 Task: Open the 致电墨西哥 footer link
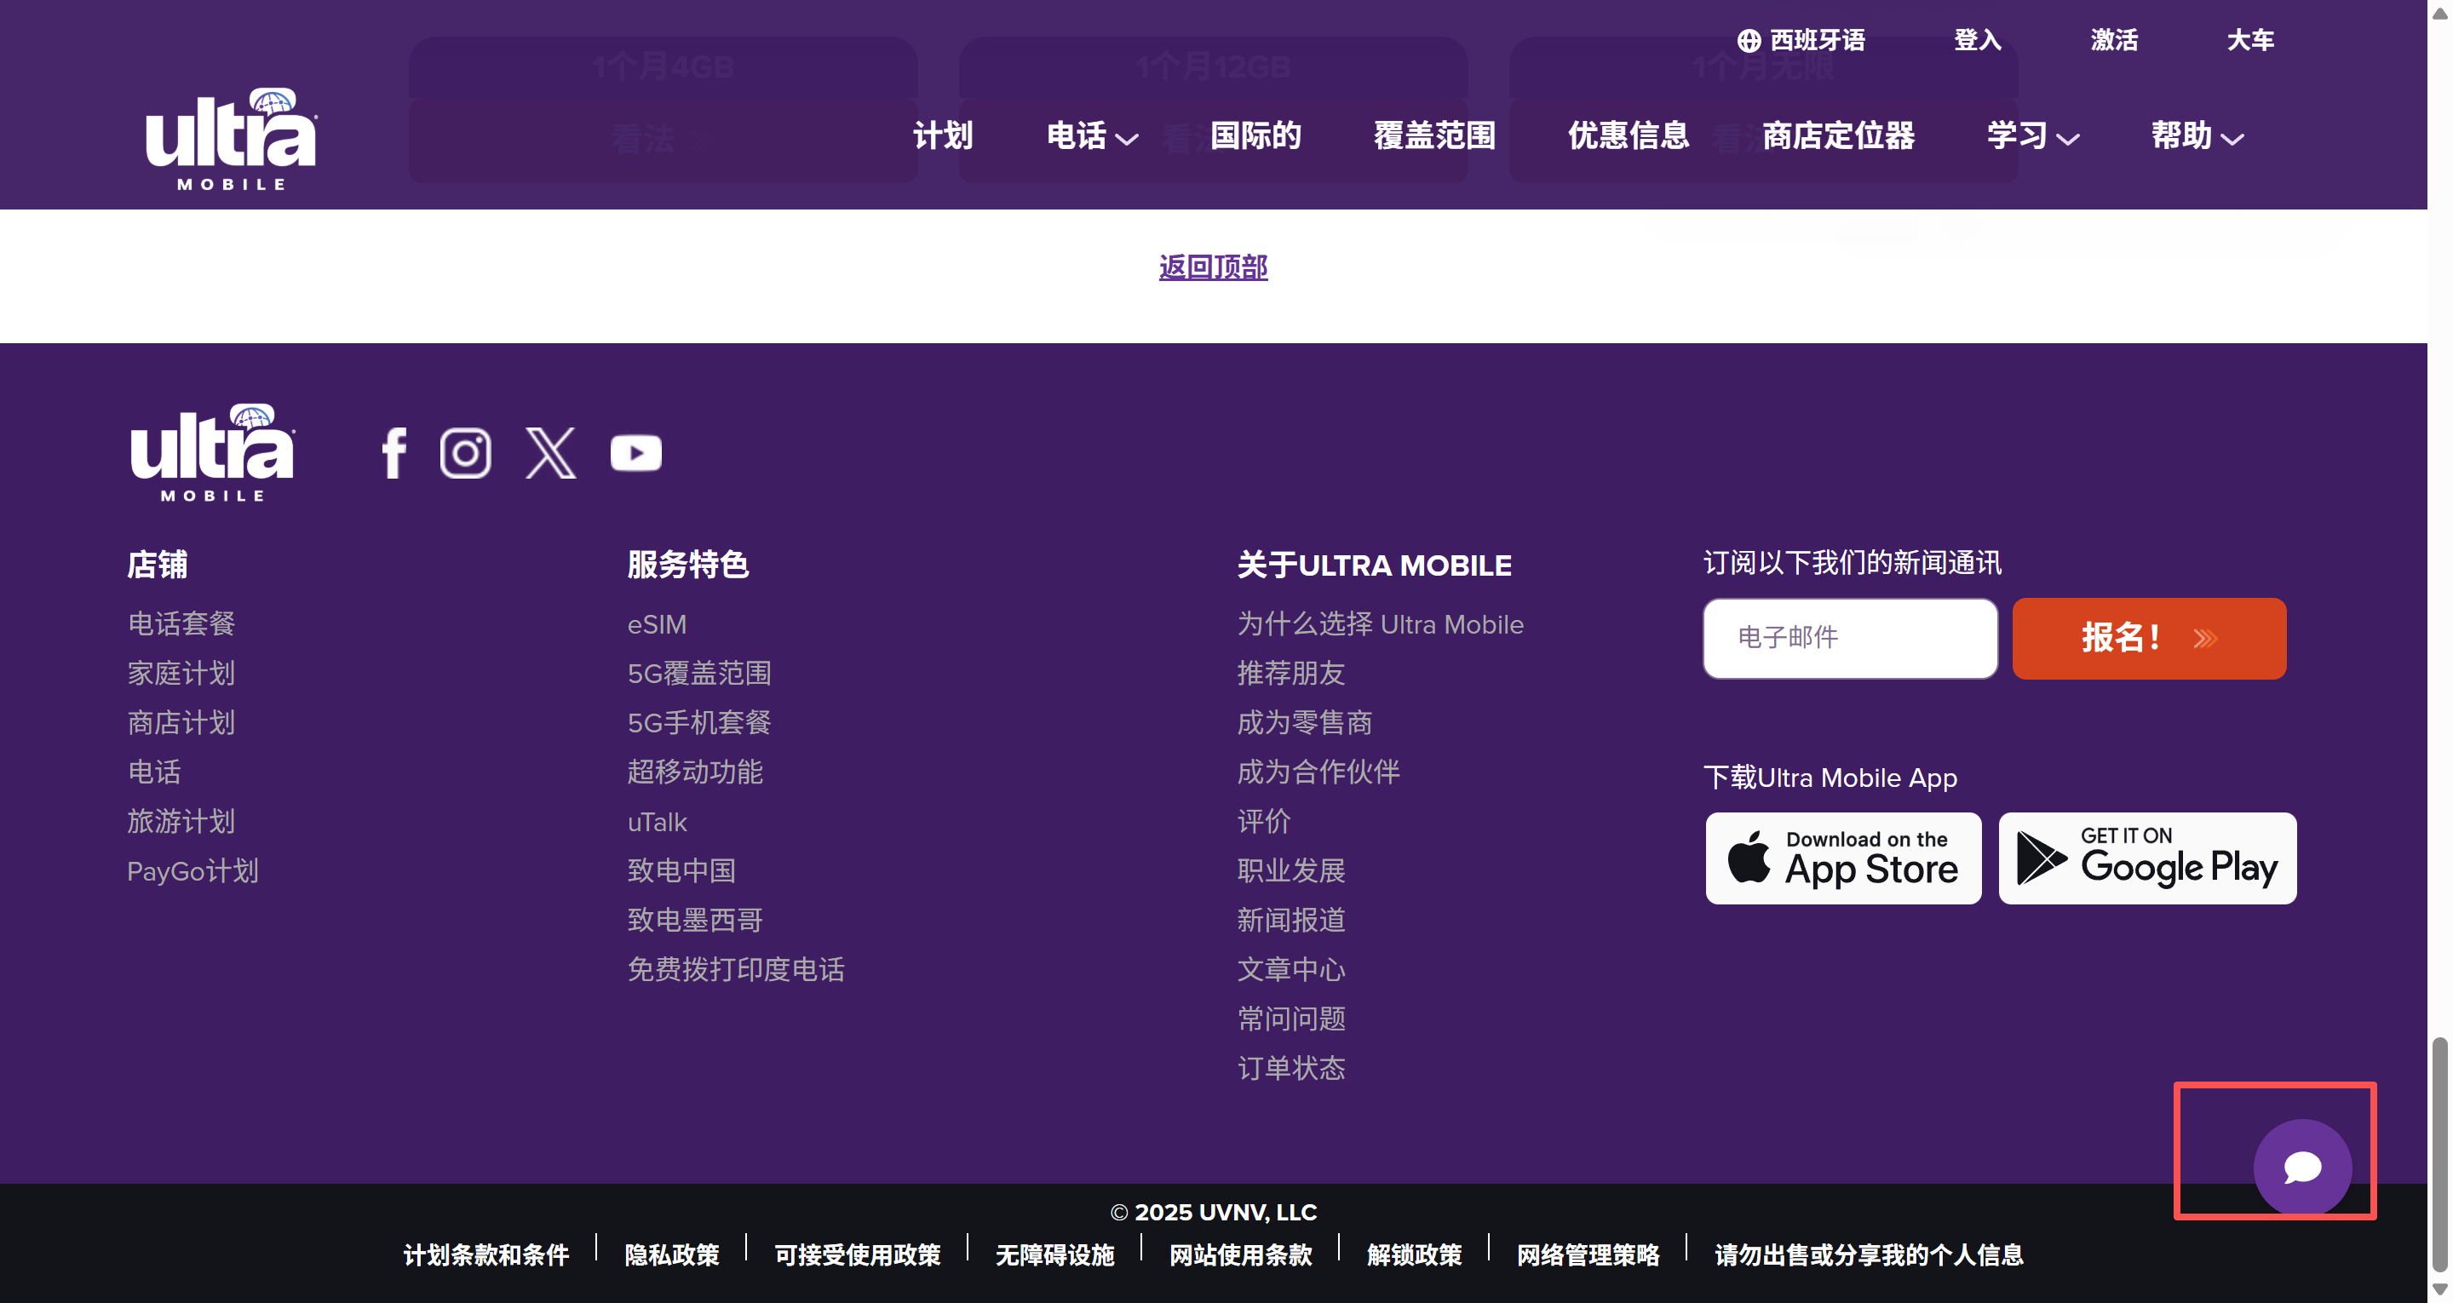(695, 920)
